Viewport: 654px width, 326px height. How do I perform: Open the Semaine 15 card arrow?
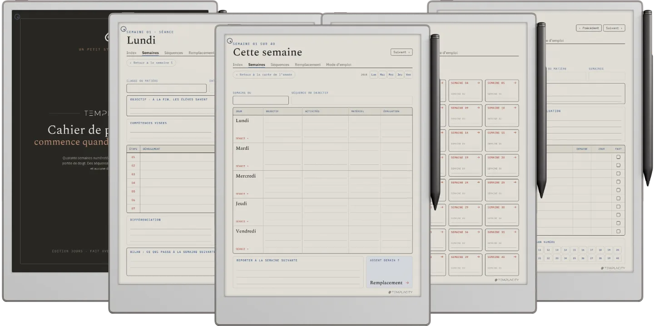point(515,133)
